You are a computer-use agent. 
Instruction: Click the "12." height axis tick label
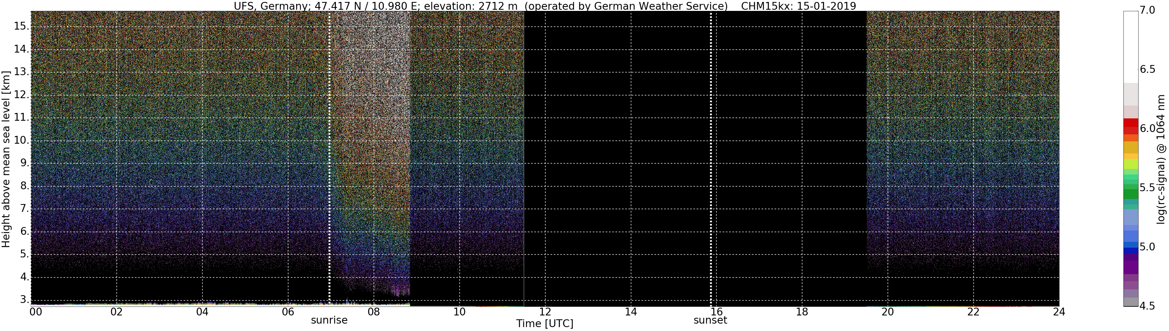click(21, 95)
